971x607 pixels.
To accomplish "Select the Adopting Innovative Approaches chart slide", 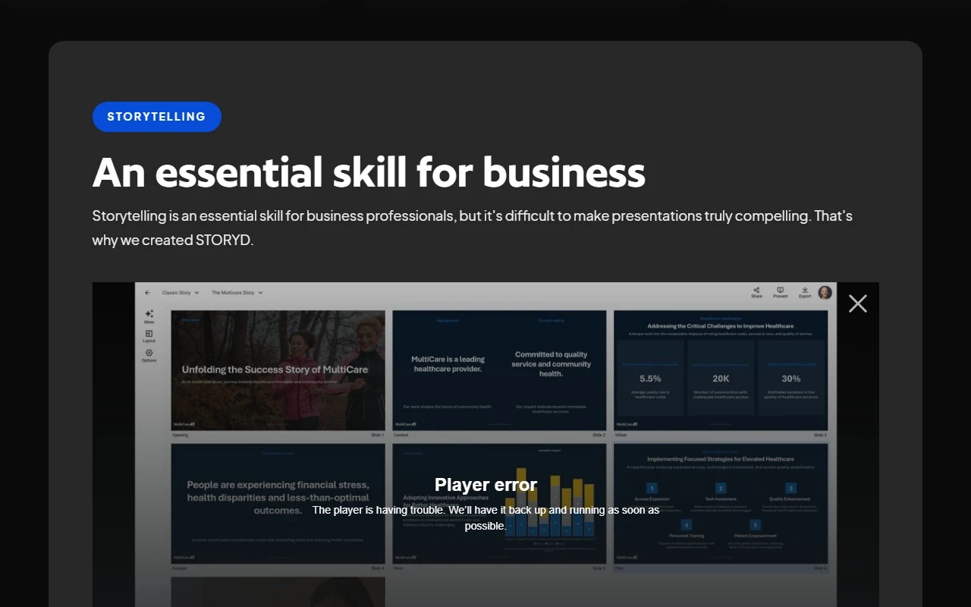I will tap(500, 504).
